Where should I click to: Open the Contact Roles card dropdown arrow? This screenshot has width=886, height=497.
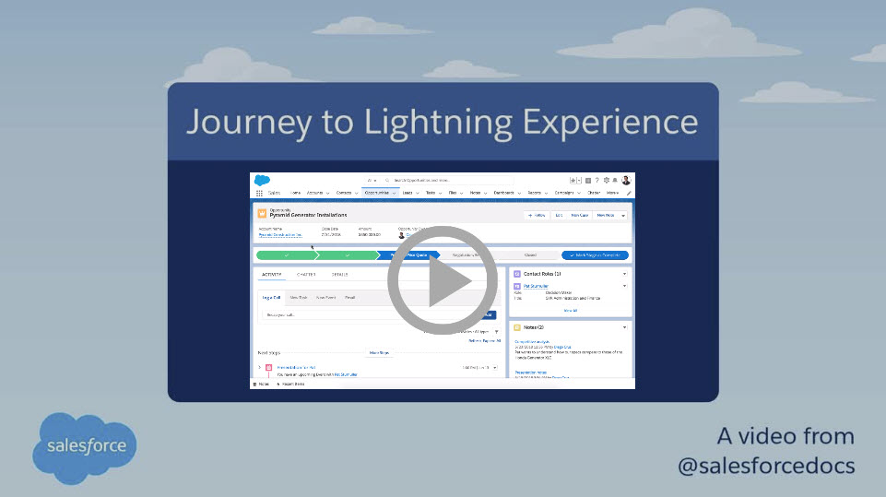tap(624, 274)
